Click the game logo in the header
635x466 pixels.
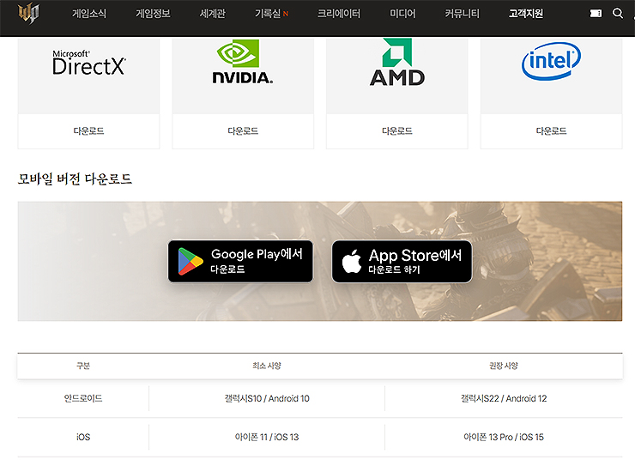[29, 14]
